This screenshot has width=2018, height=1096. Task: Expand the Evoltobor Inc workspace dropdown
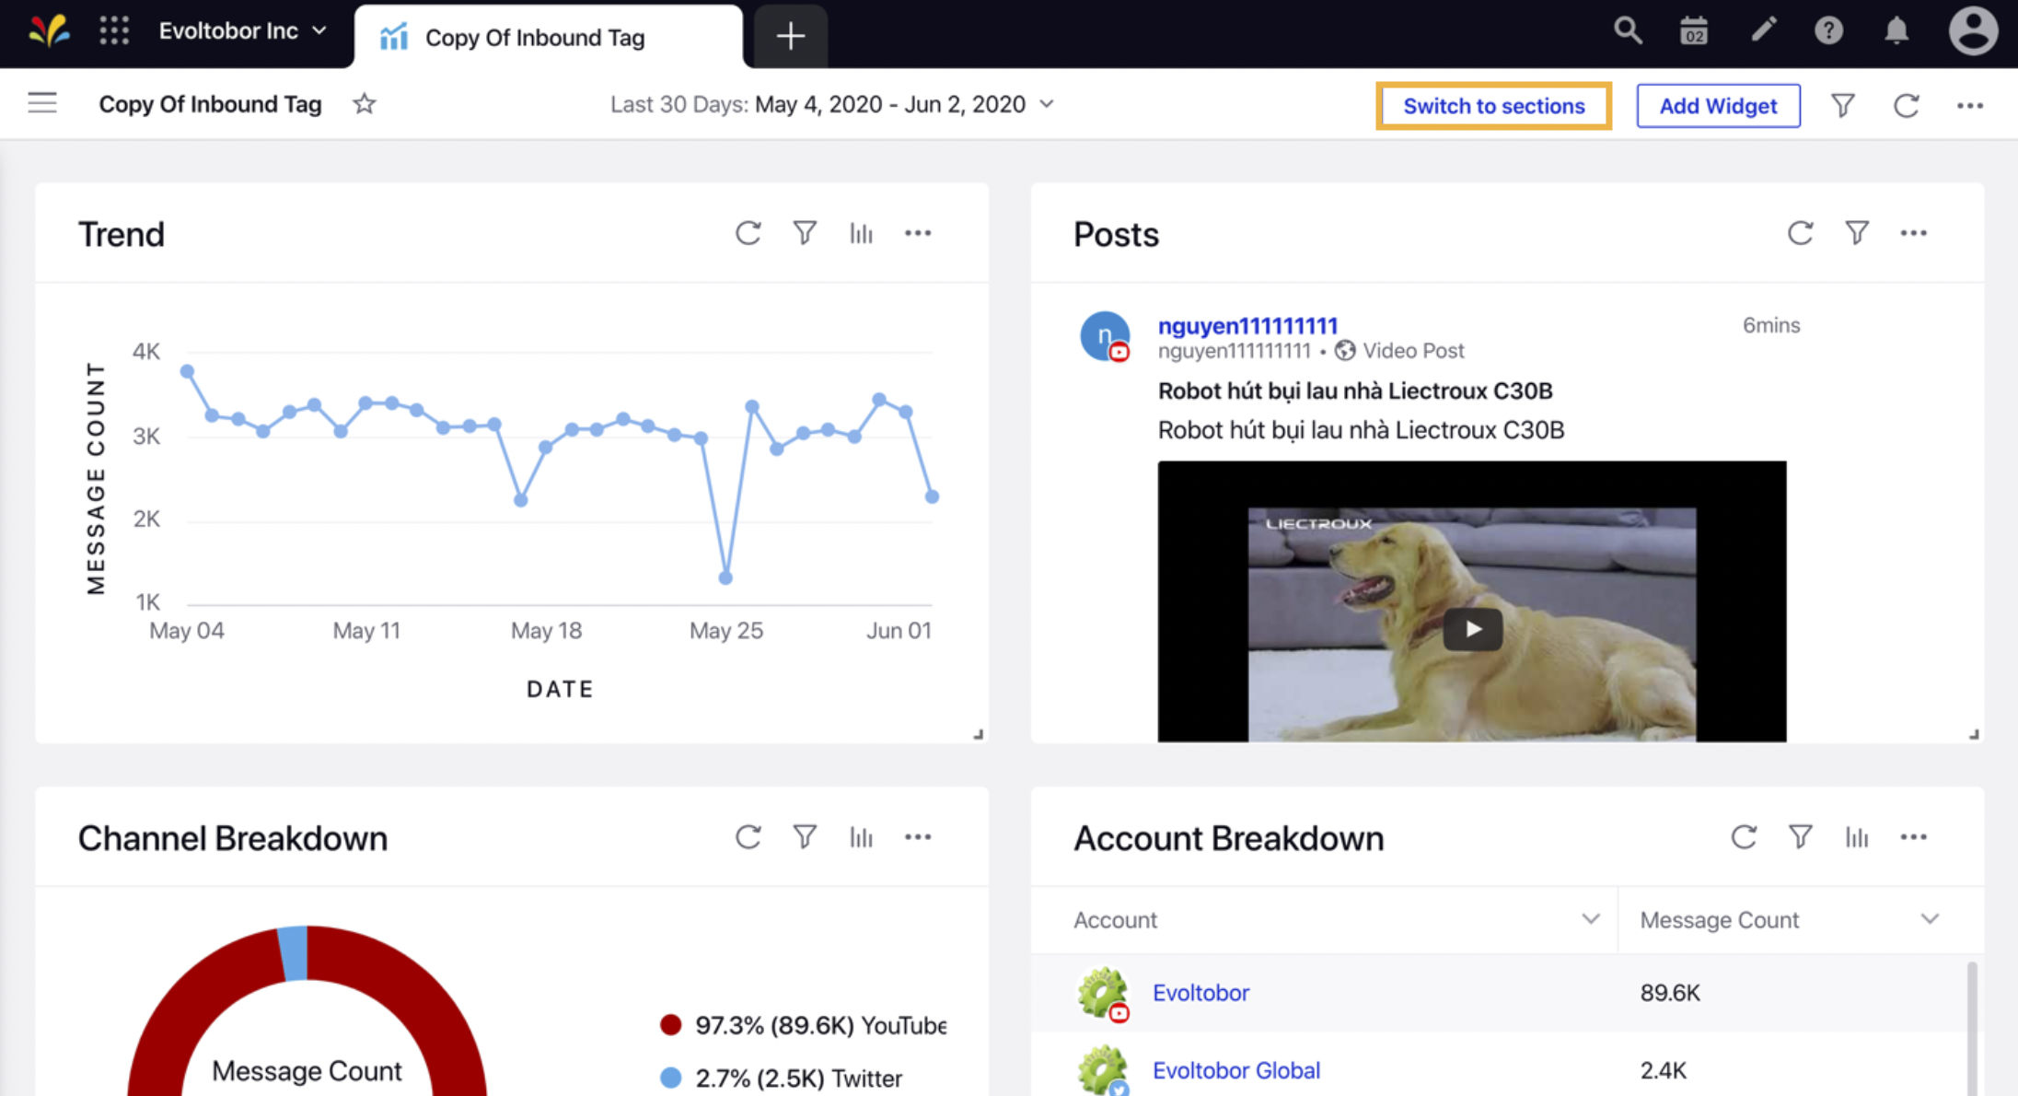click(x=242, y=30)
